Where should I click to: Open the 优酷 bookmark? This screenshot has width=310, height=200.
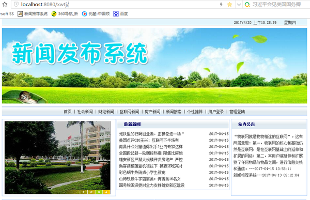[x=96, y=13]
